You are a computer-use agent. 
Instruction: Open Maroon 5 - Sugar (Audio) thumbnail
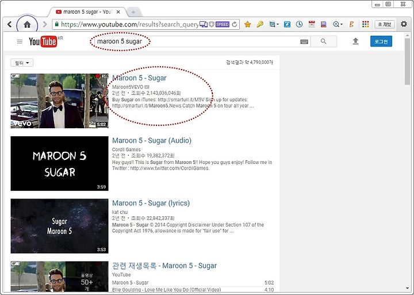point(59,163)
